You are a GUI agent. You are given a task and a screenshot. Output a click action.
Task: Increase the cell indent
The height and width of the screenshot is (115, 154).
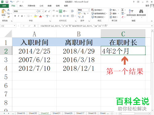(x=68, y=16)
